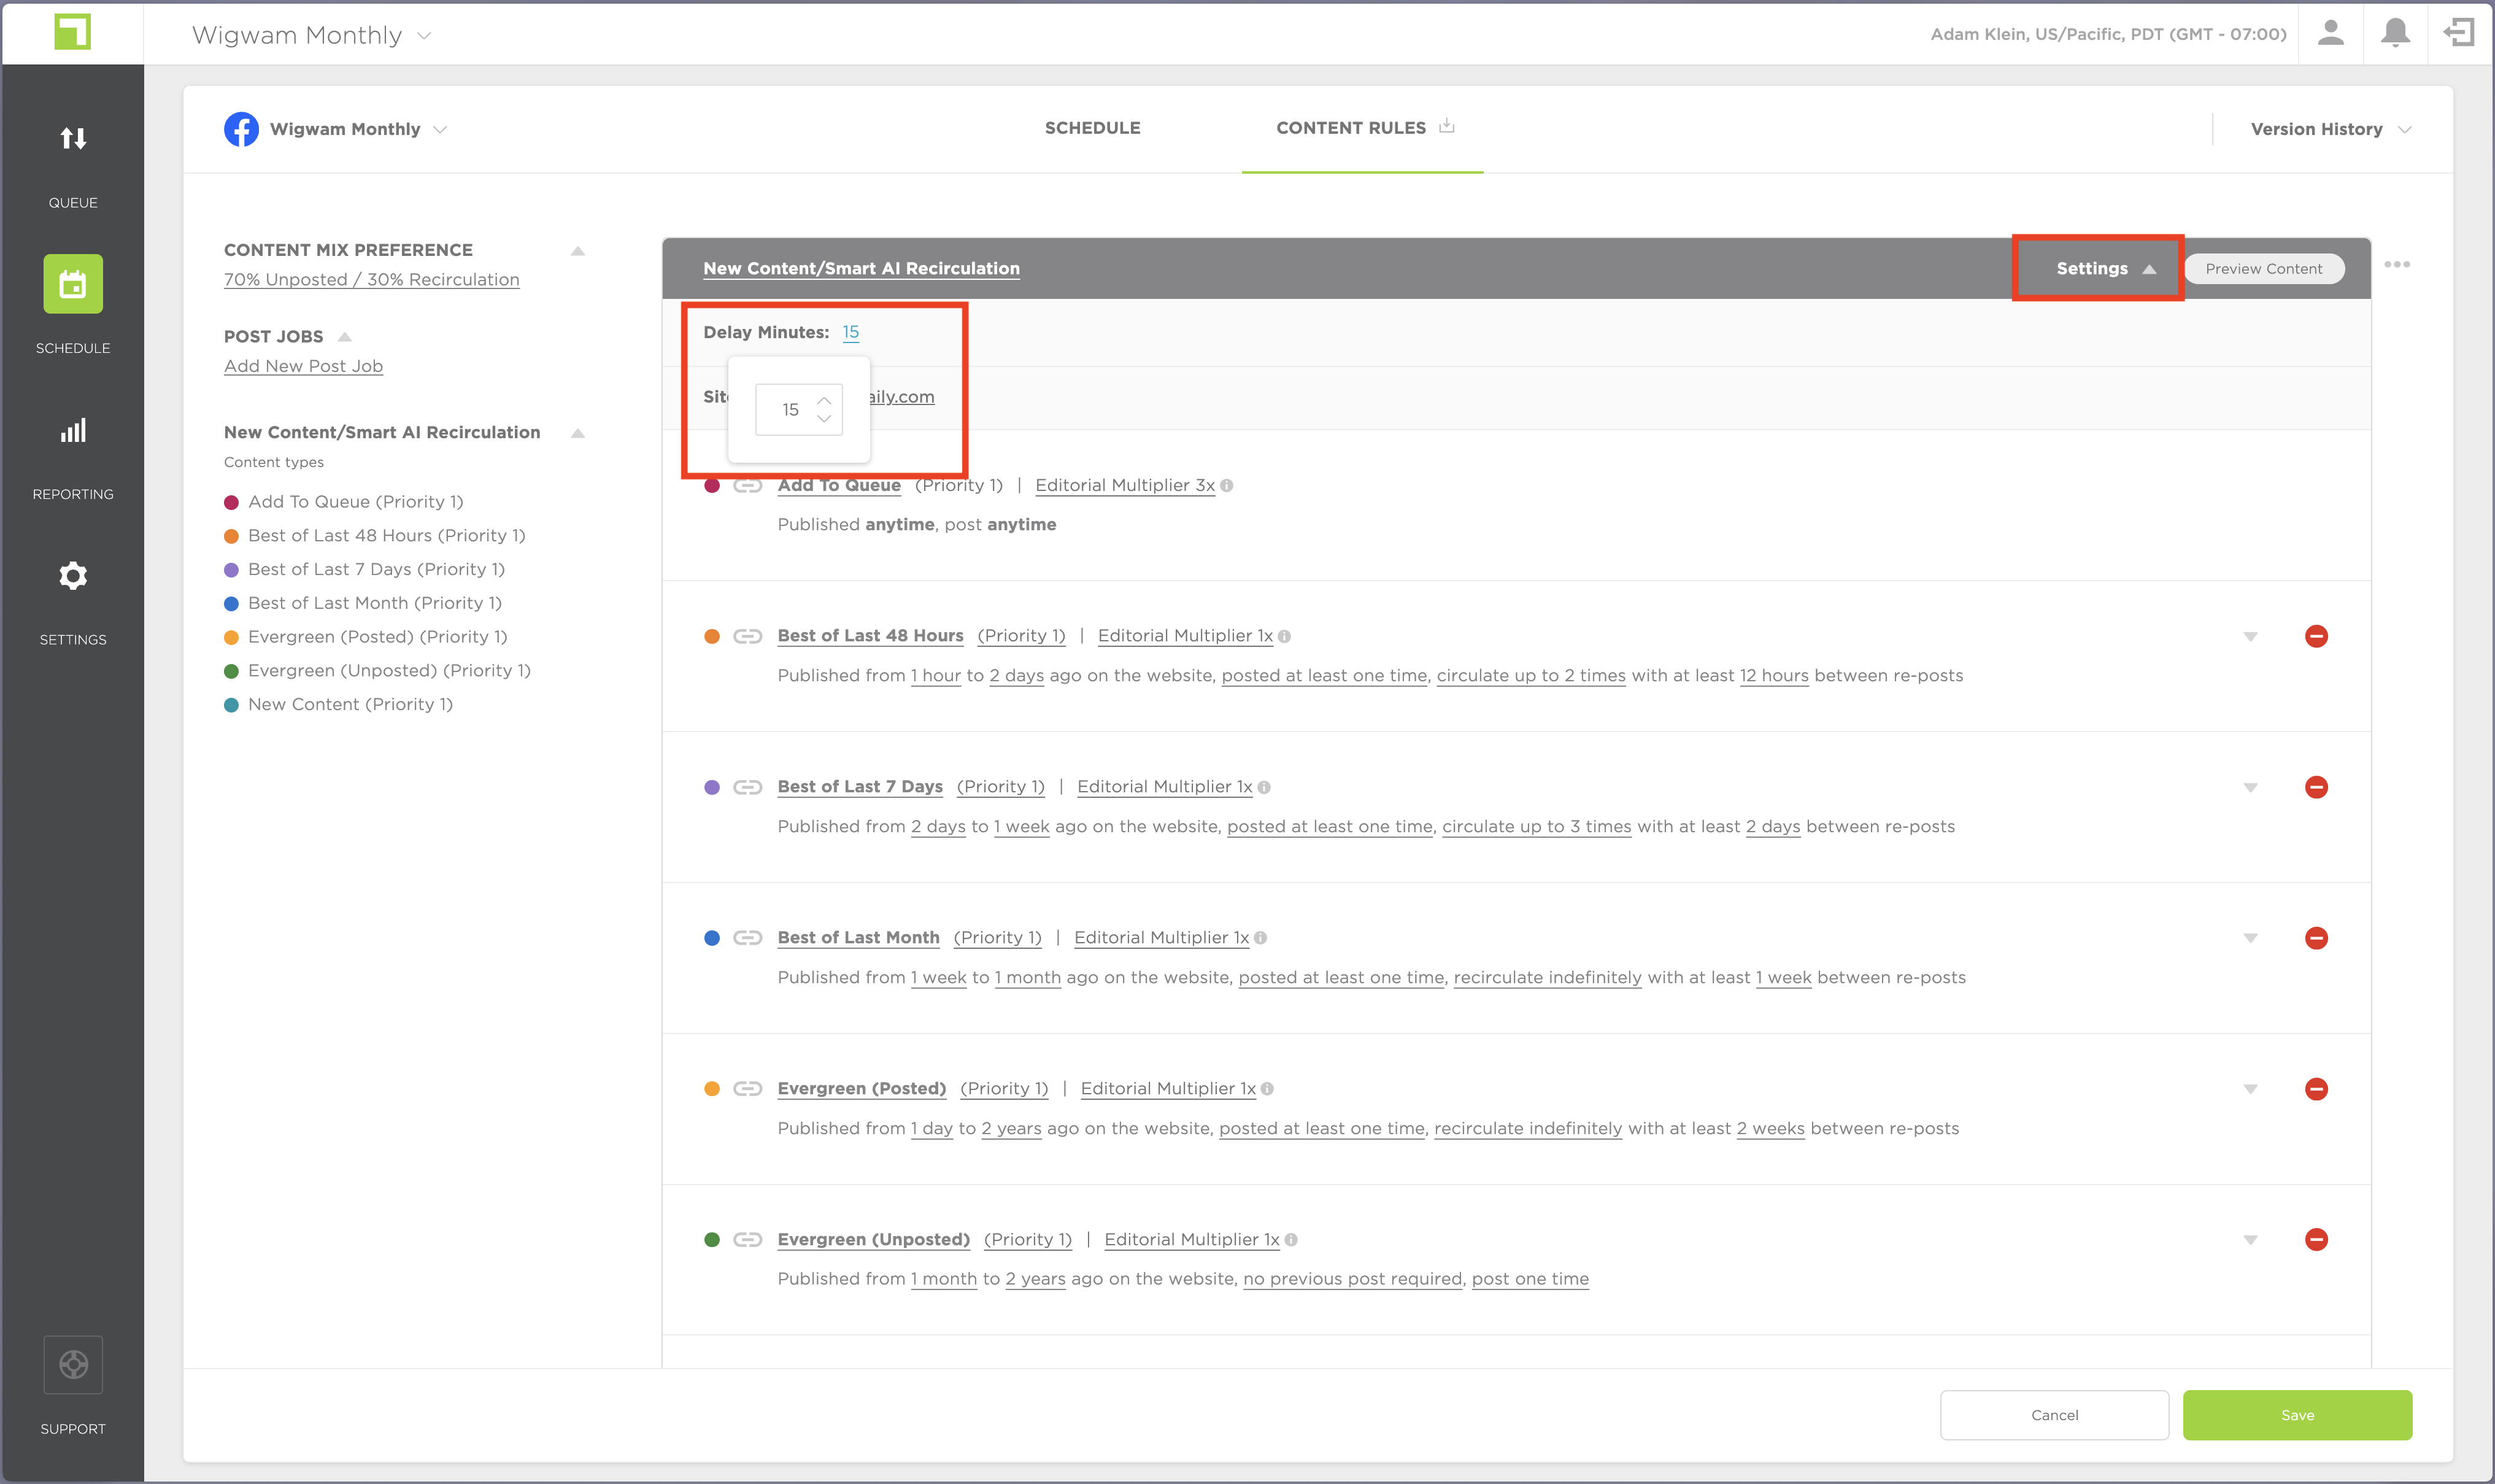Screen dimensions: 2495x1484
Task: Expand the Best of Last Month row arrow
Action: coord(2250,938)
